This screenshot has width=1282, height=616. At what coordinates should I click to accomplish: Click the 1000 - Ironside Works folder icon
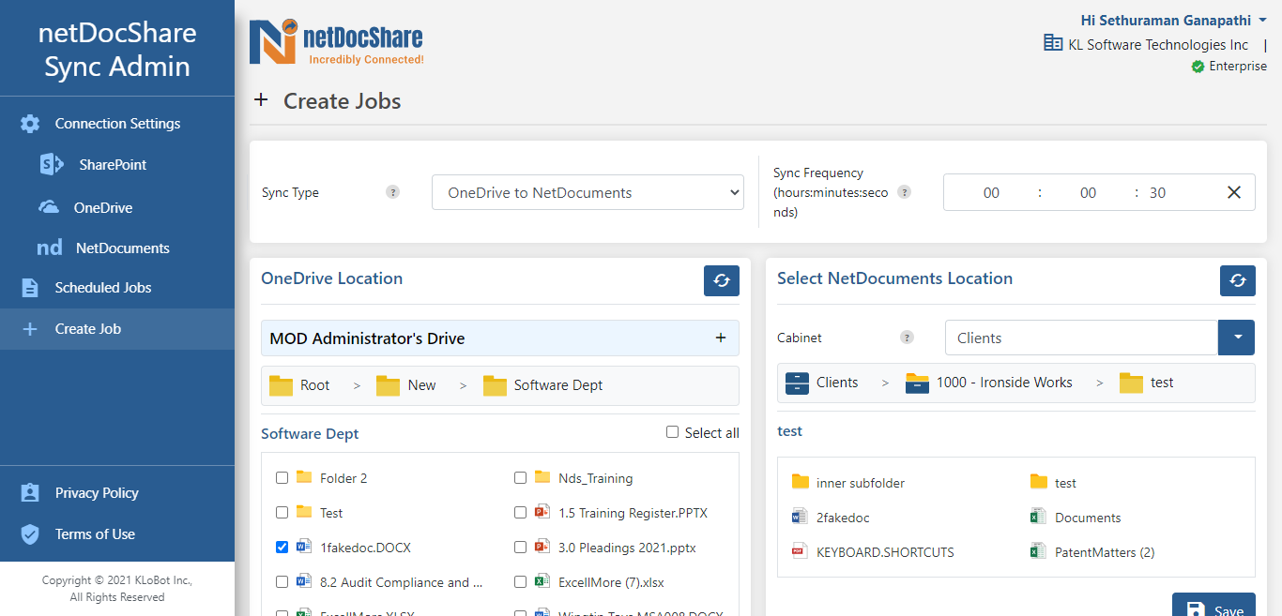click(917, 383)
